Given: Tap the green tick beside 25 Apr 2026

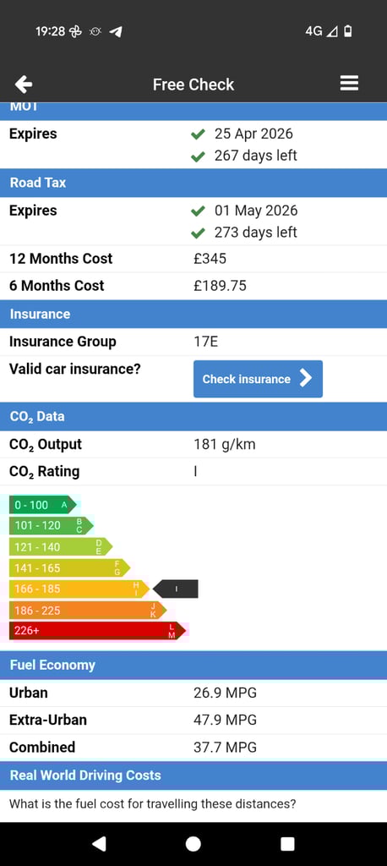Looking at the screenshot, I should pyautogui.click(x=198, y=134).
